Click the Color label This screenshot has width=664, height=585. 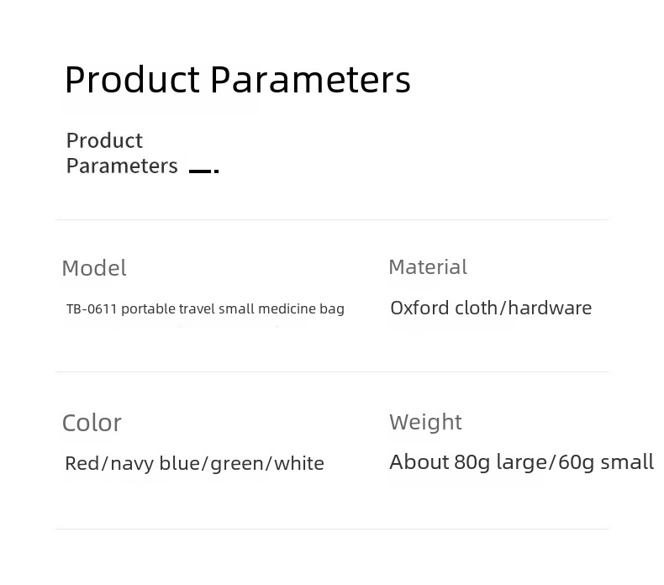click(x=92, y=423)
